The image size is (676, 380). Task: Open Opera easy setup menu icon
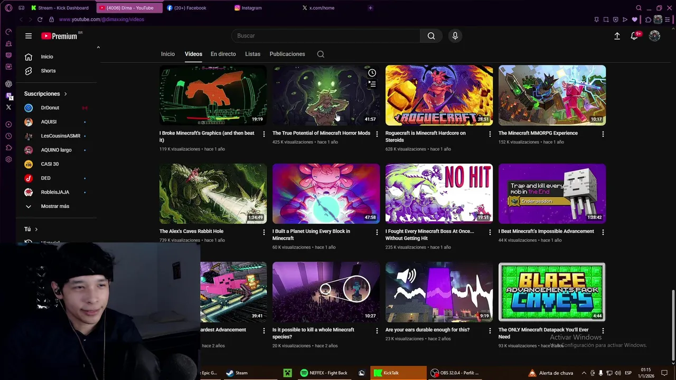click(x=668, y=20)
